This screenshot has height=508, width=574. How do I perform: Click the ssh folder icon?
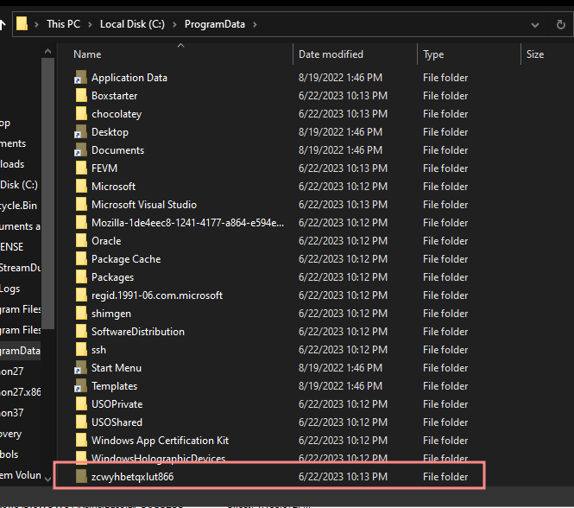click(x=81, y=350)
